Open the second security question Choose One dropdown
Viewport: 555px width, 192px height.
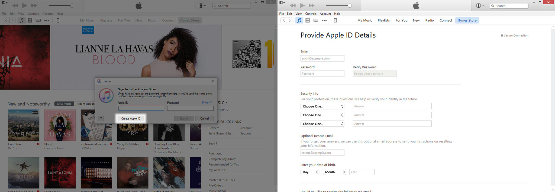(322, 115)
